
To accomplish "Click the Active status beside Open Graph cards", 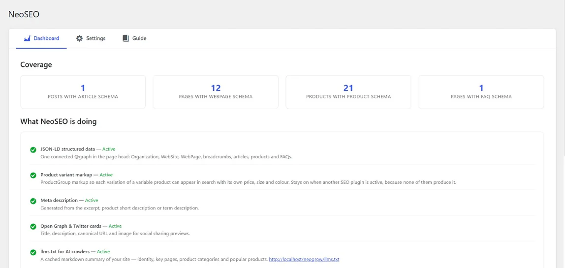I will [115, 226].
